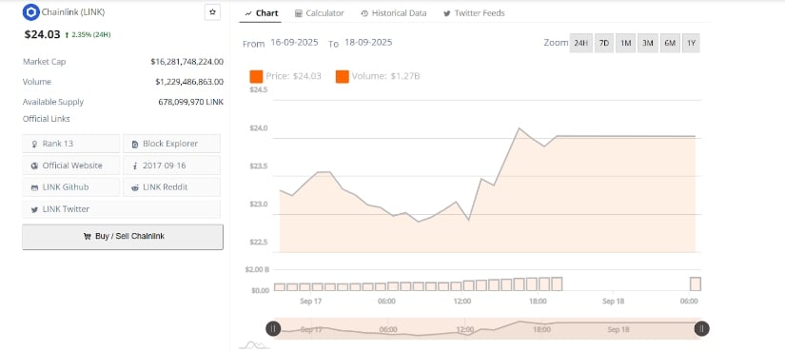Open the Block Explorer link
The width and height of the screenshot is (785, 352).
pos(171,144)
